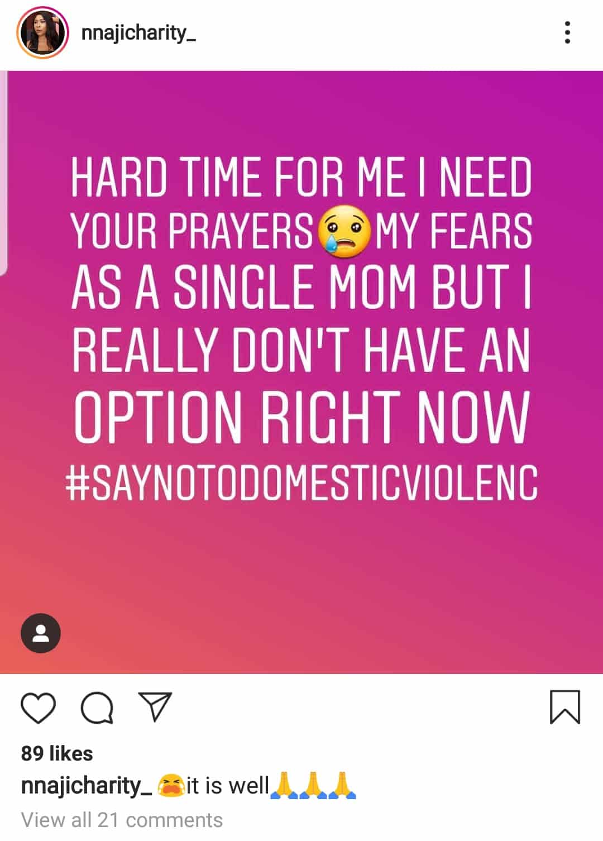Save post with the bookmark icon
This screenshot has height=841, width=603.
click(565, 707)
